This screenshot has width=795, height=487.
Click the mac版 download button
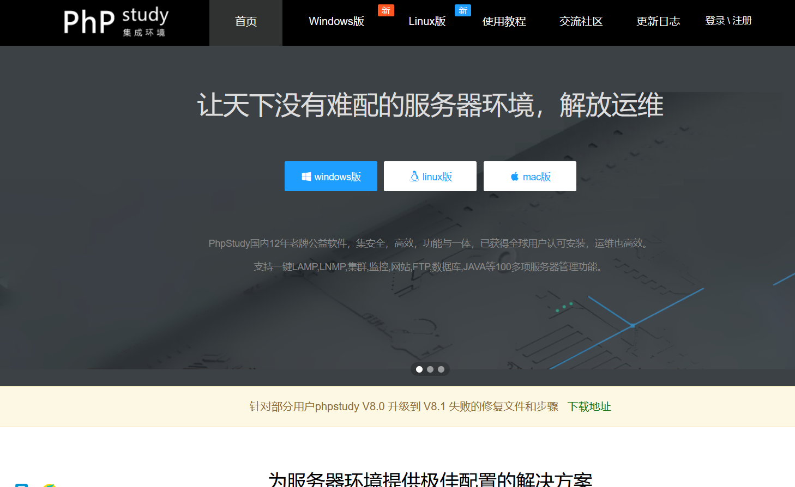coord(530,176)
